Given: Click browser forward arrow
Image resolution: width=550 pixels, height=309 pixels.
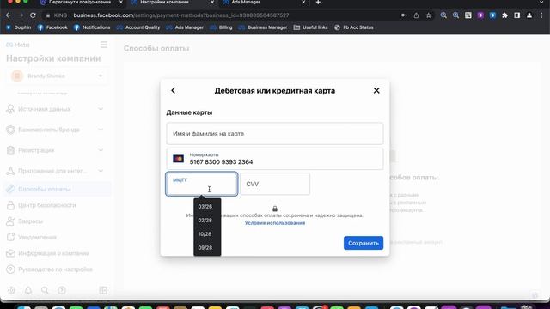Looking at the screenshot, I should click(x=21, y=15).
